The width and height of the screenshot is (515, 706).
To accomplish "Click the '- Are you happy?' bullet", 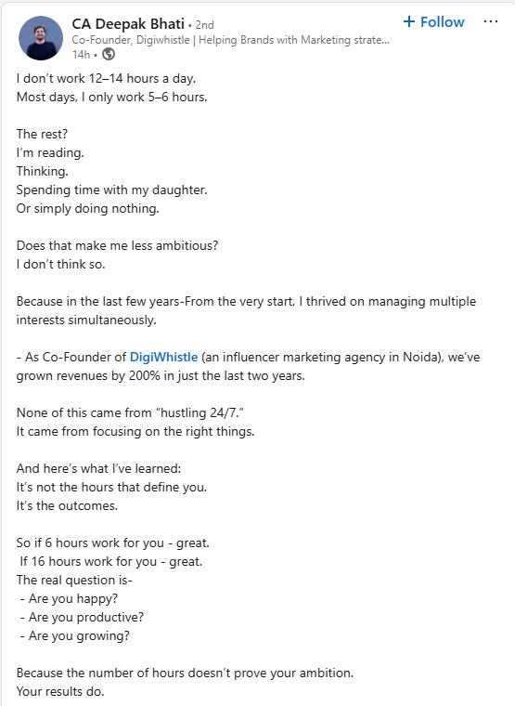I will tap(69, 599).
